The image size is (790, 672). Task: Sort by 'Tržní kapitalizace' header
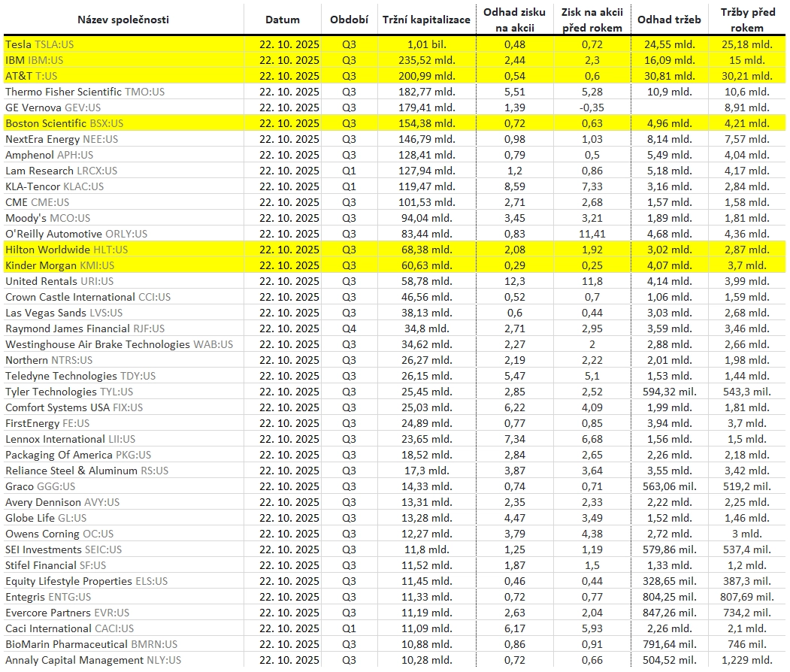(x=426, y=20)
